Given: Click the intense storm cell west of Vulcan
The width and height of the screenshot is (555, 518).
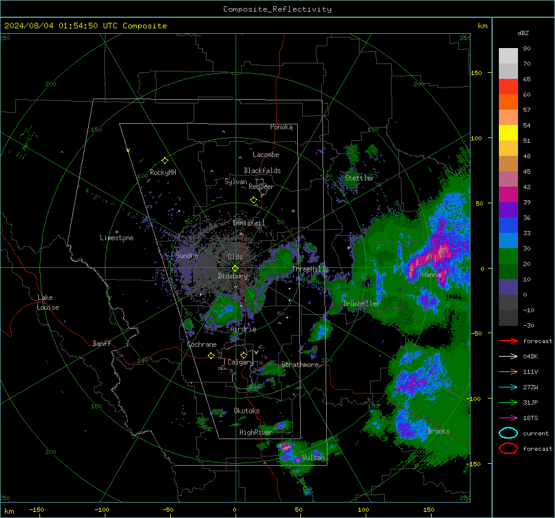Looking at the screenshot, I should click(x=286, y=447).
